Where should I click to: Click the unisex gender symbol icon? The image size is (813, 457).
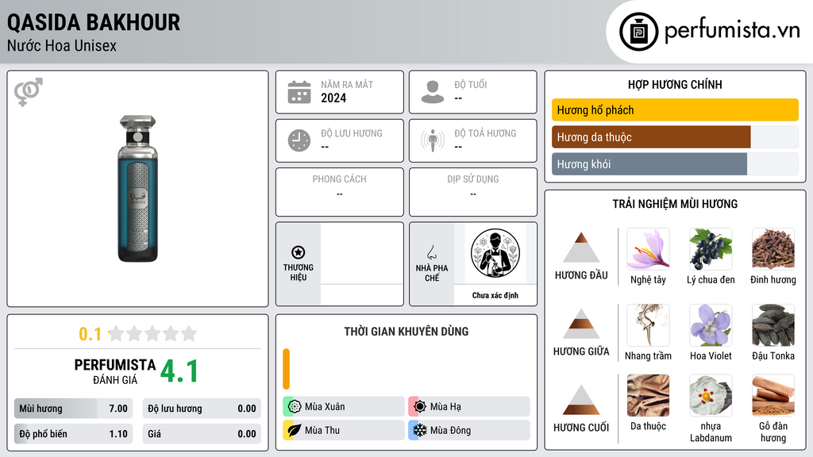[29, 92]
